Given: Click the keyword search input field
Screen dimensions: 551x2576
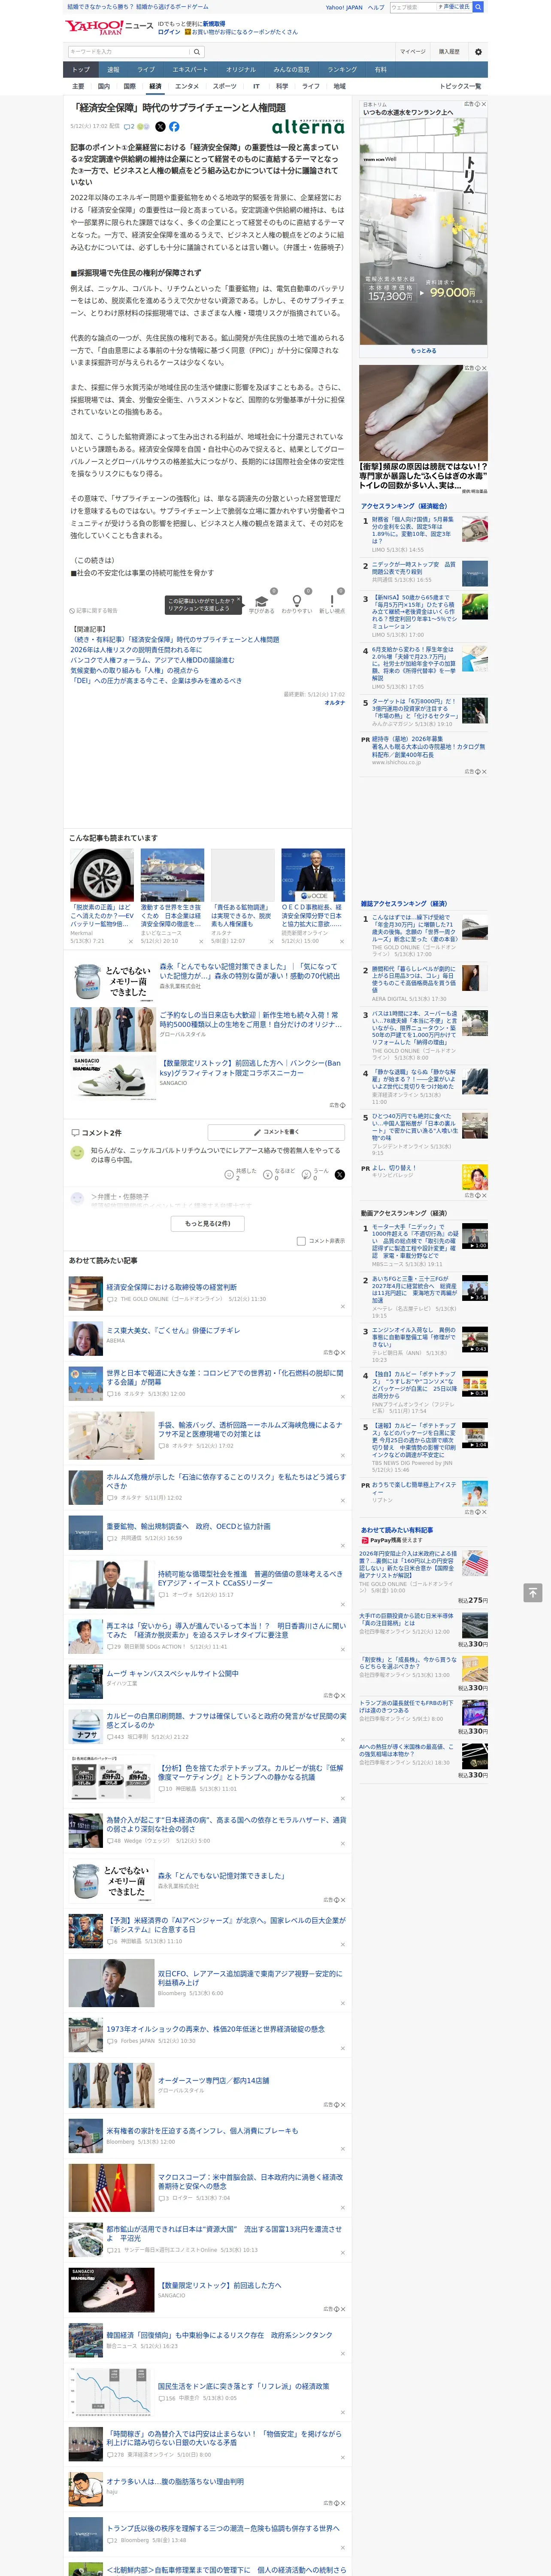Looking at the screenshot, I should pos(129,52).
